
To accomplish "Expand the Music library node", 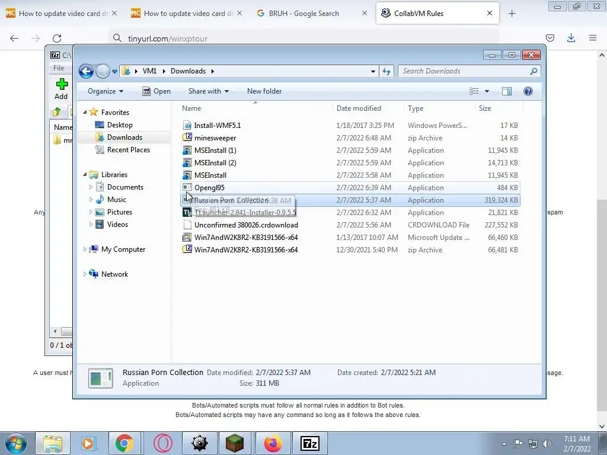I will [91, 200].
